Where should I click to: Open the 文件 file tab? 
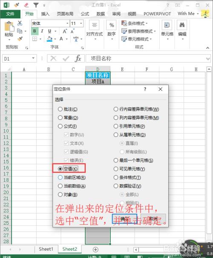coord(10,14)
